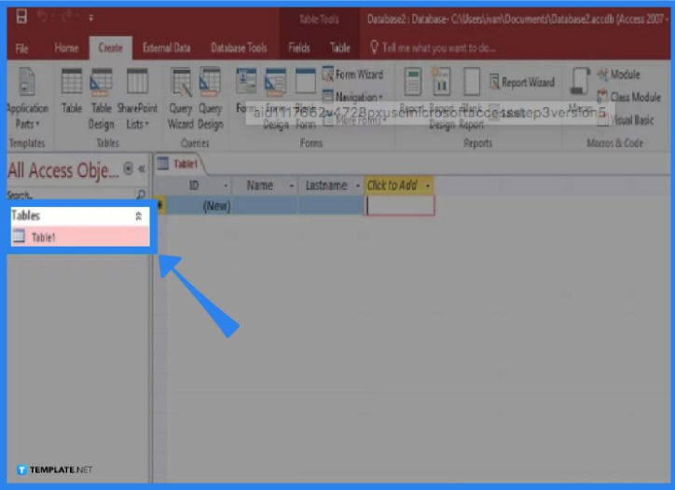Launch the Query Wizard

tap(181, 93)
